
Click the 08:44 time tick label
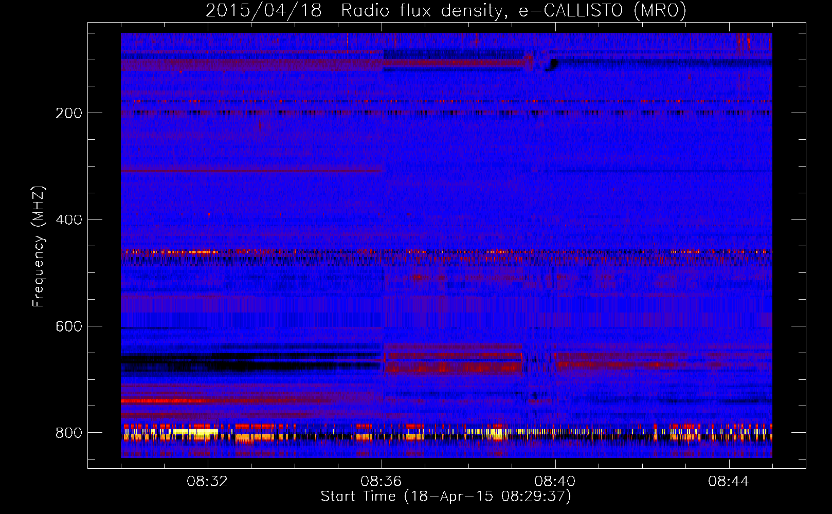[x=729, y=482]
